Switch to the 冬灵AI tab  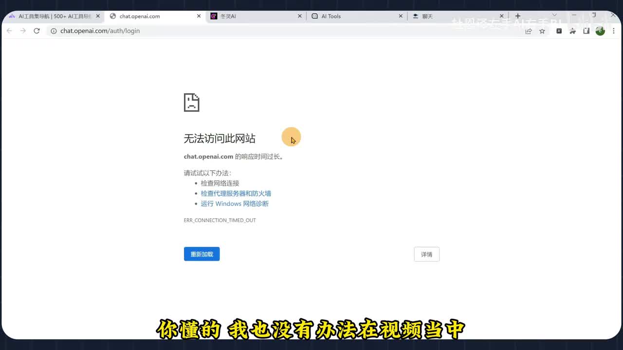[x=253, y=16]
